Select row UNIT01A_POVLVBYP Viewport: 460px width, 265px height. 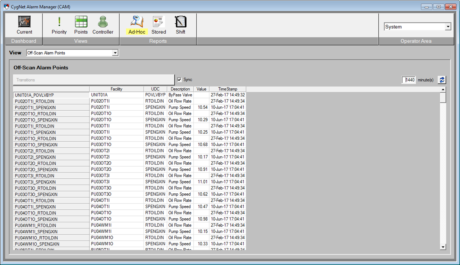(x=51, y=95)
